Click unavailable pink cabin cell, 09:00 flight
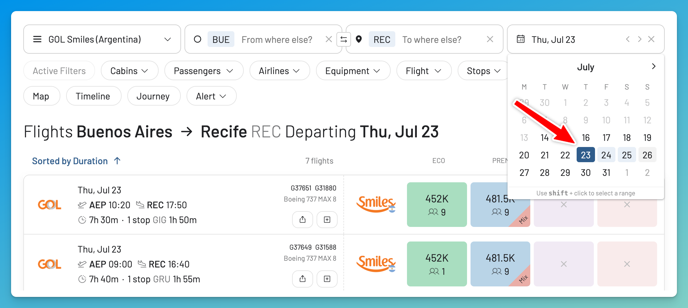The height and width of the screenshot is (308, 688). coord(627,264)
